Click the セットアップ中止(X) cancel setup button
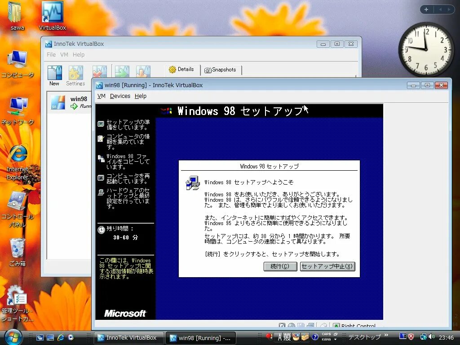The width and height of the screenshot is (460, 345). tap(327, 266)
